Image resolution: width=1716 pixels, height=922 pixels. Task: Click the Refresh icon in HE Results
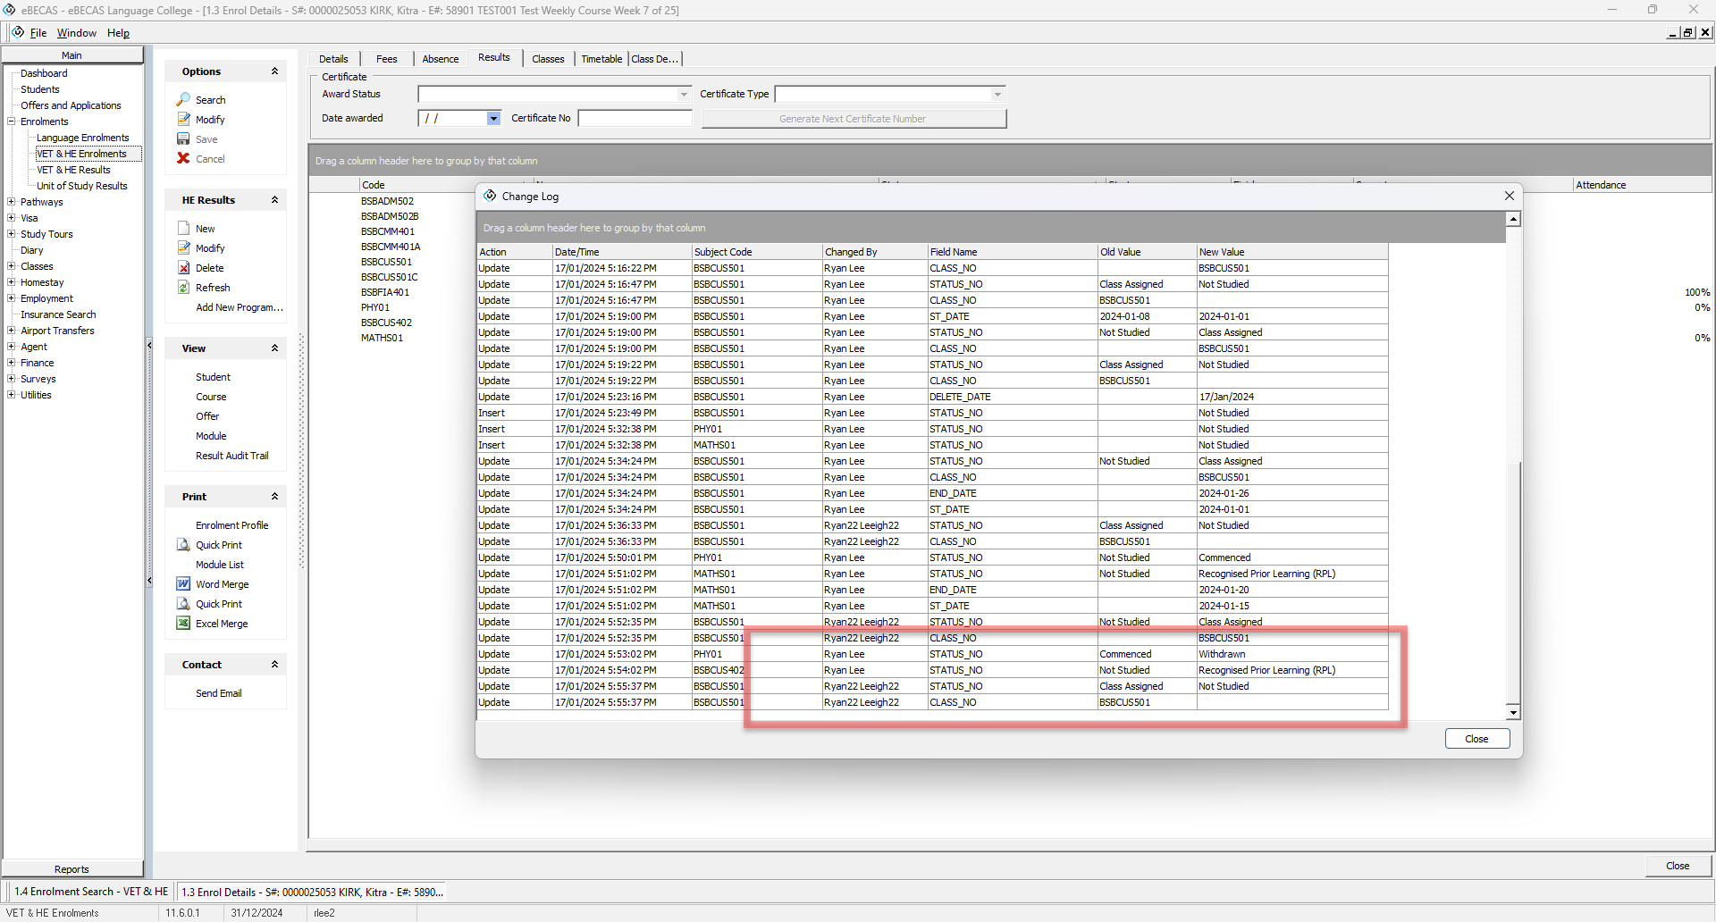tap(183, 288)
